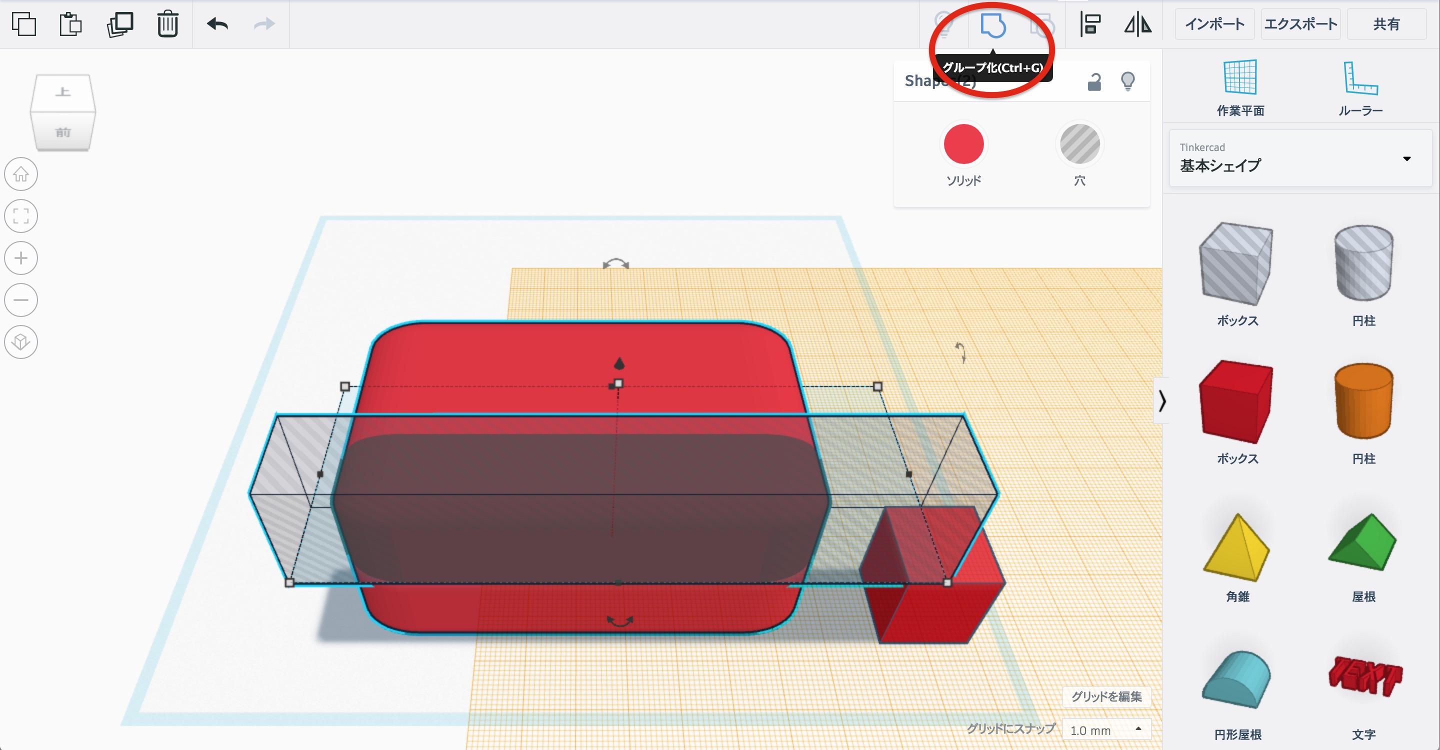Collapse the shapes panel with the chevron
The width and height of the screenshot is (1440, 750).
(x=1162, y=400)
